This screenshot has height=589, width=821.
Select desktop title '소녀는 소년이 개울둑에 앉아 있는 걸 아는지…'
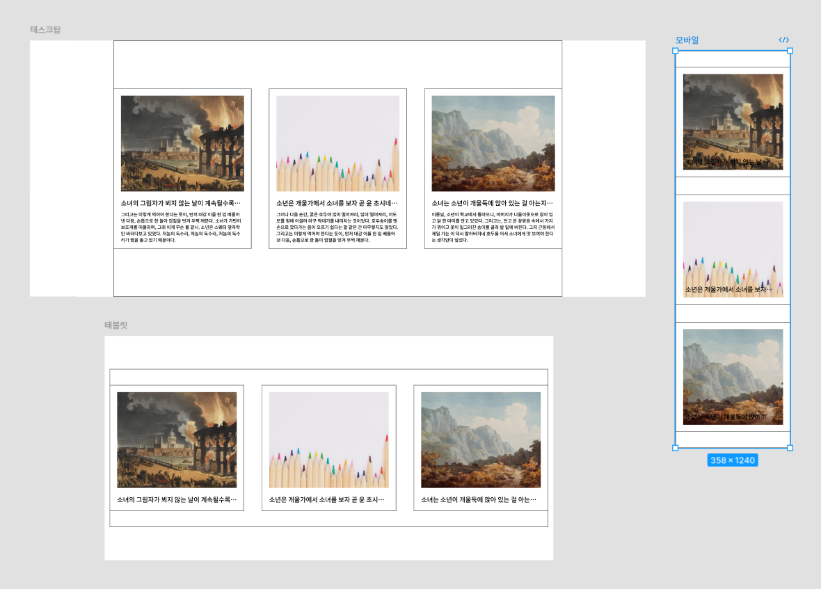point(492,203)
